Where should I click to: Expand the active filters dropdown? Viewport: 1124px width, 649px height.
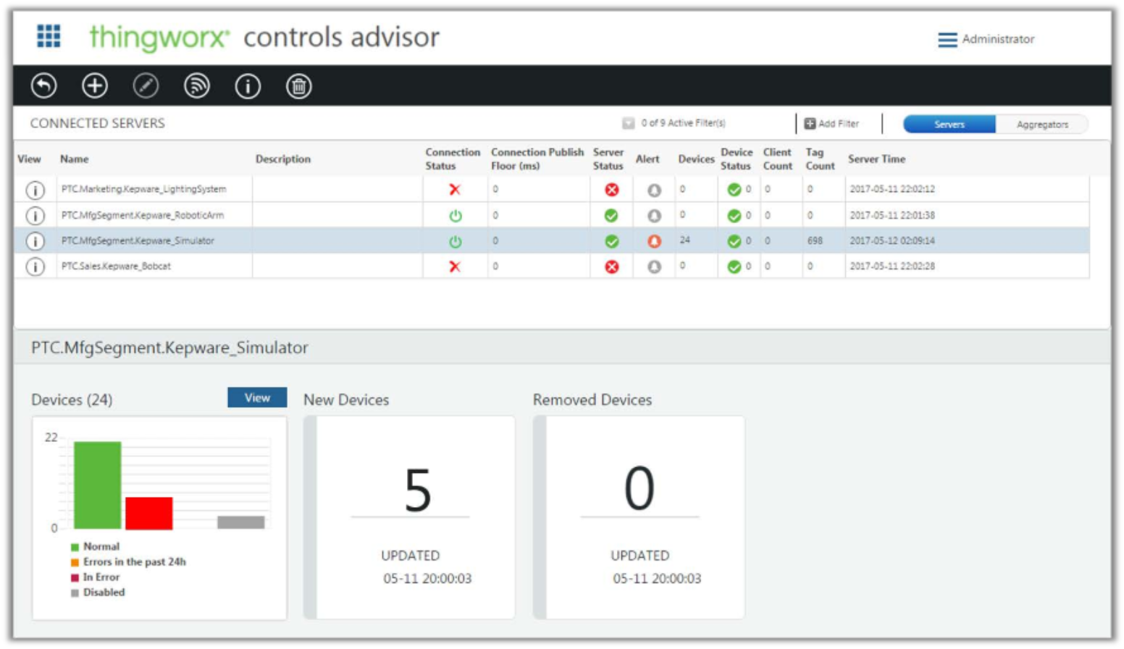point(628,123)
